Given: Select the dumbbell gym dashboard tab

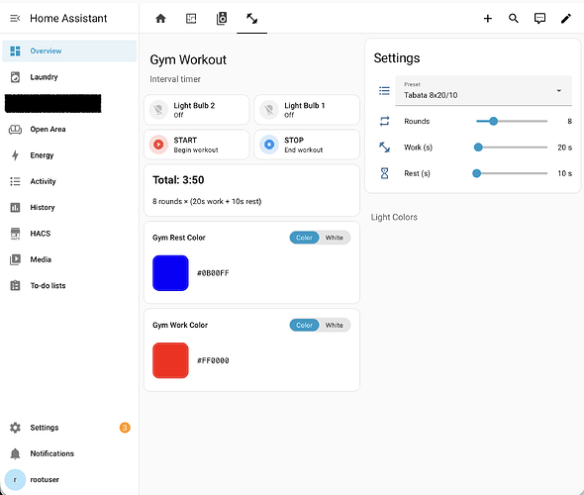Looking at the screenshot, I should (252, 18).
